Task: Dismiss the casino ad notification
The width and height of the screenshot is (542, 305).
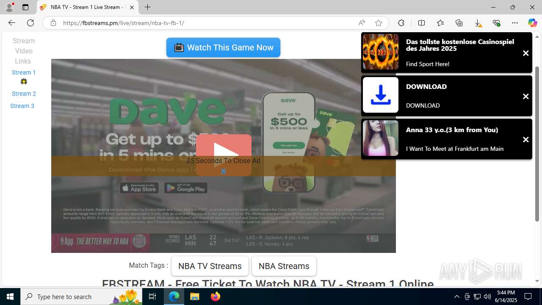Action: click(x=525, y=53)
